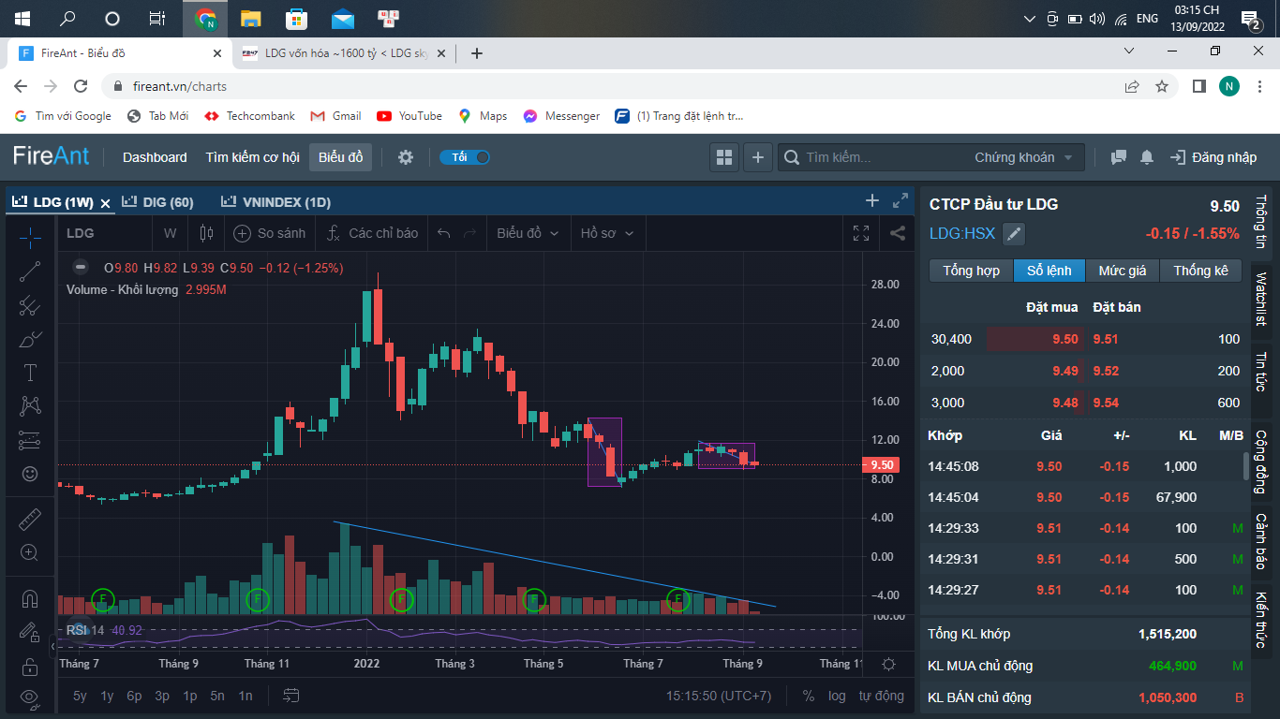Open the layout grid selector

723,157
